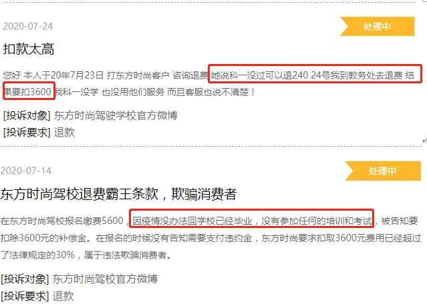Screen dimensions: 427x308
Task: Click highlighted text 果要扣3600
Action: 27,92
